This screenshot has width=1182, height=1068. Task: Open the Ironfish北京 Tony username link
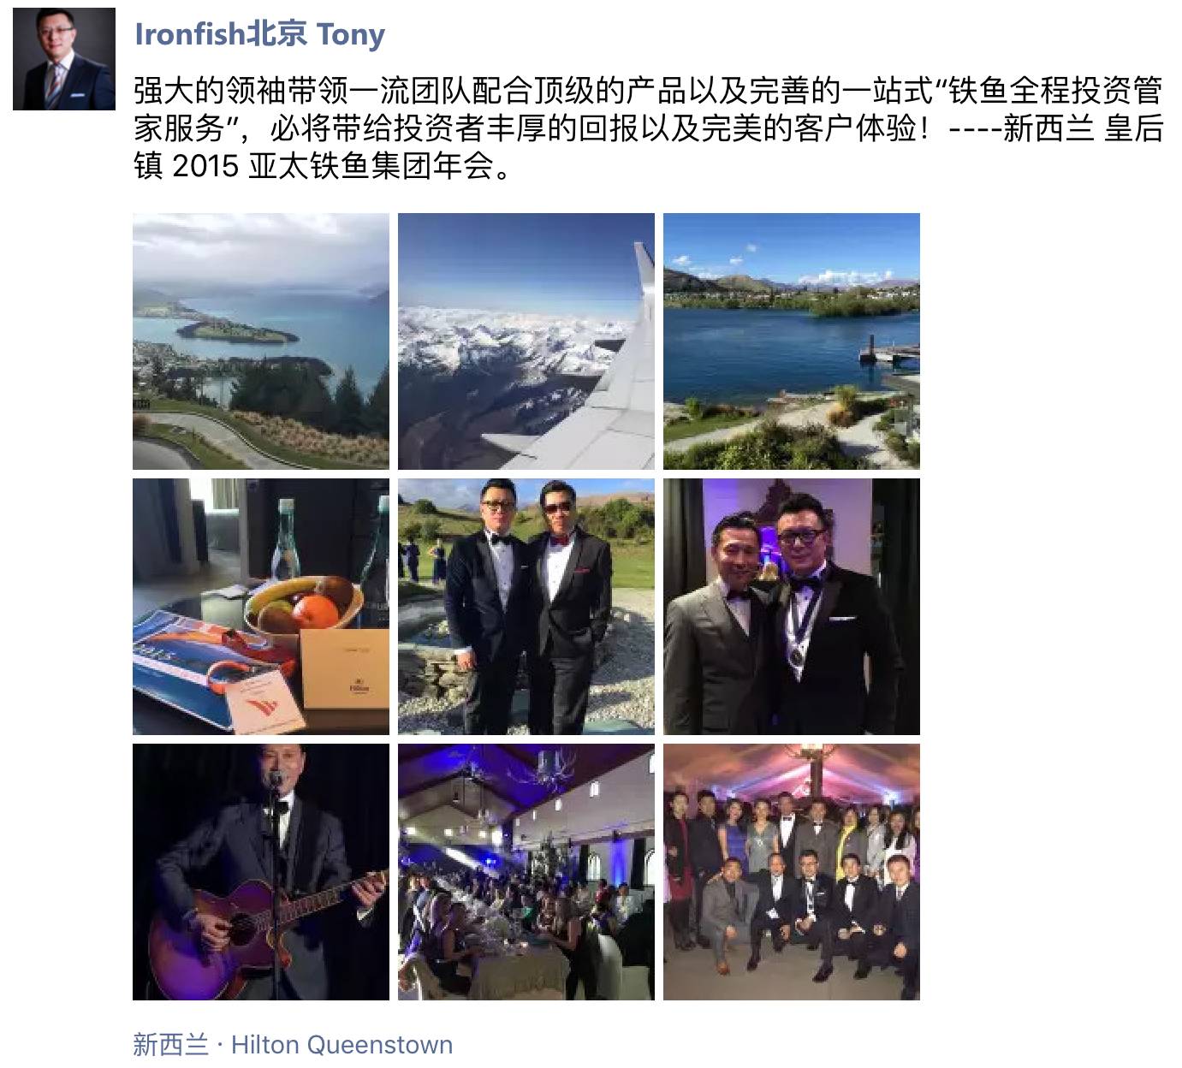(260, 34)
